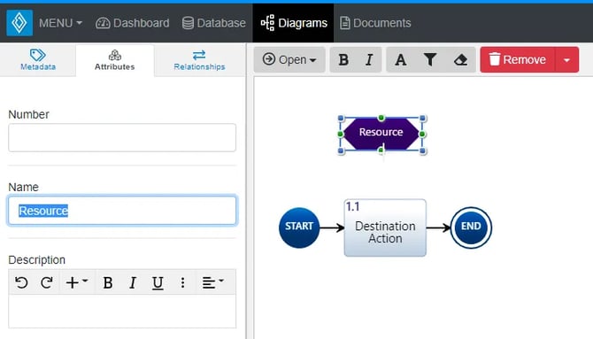Open the Database section
The width and height of the screenshot is (593, 339).
point(213,23)
